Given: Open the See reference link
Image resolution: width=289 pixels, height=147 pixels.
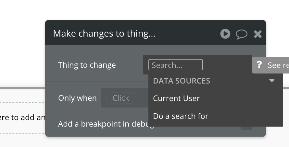Looking at the screenshot, I should (x=278, y=65).
